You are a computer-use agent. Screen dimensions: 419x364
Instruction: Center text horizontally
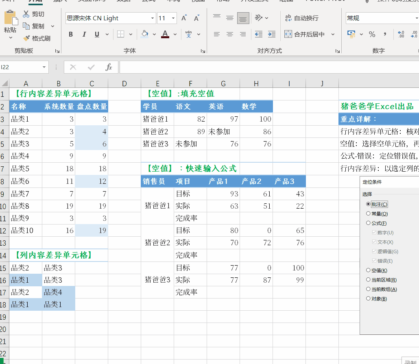pos(230,34)
